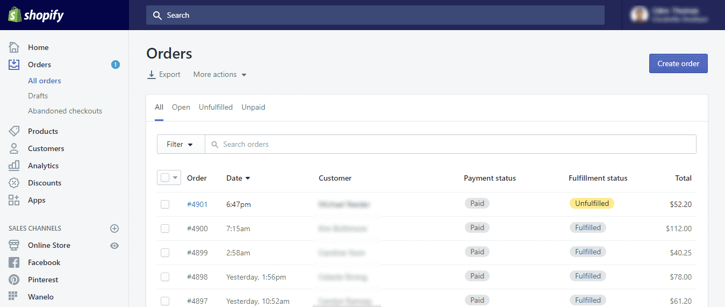Open the Pinterest channel icon

click(x=14, y=280)
